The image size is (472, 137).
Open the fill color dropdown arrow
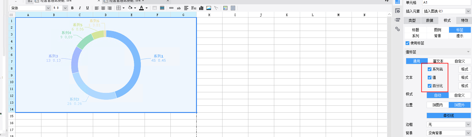click(135, 8)
